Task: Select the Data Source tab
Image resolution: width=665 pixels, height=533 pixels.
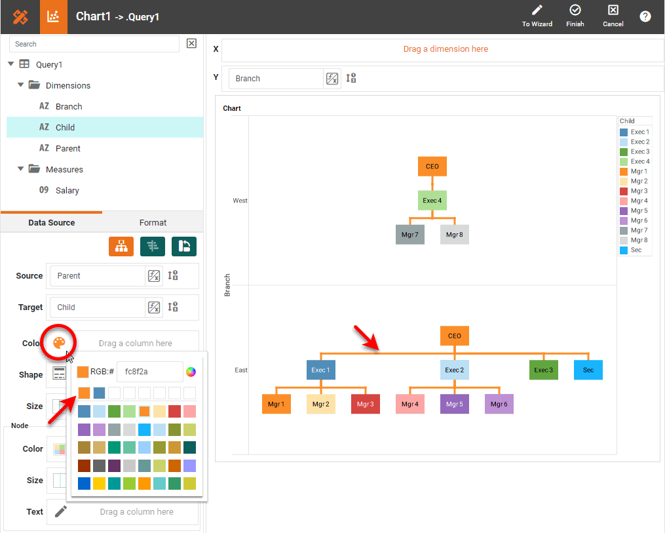Action: 51,222
